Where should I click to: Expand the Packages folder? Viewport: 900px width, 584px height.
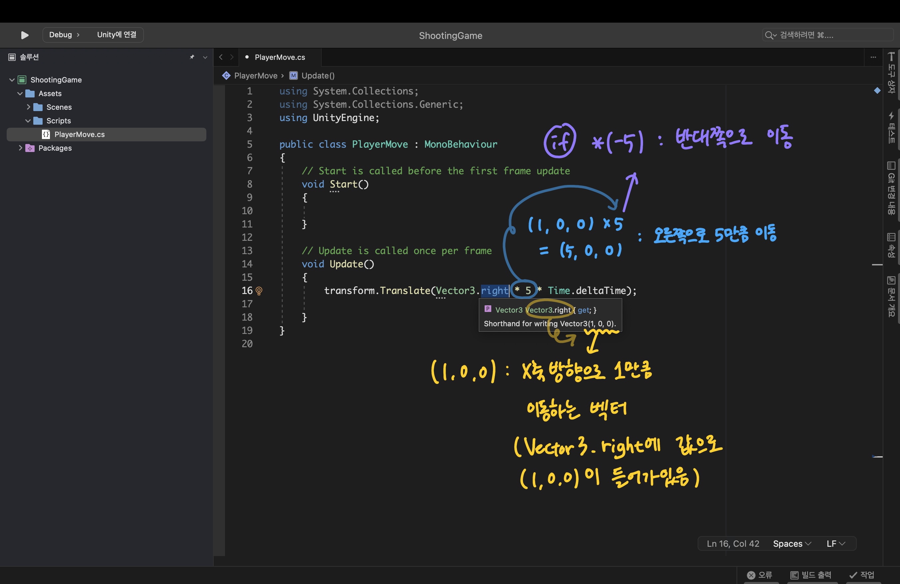click(x=20, y=148)
